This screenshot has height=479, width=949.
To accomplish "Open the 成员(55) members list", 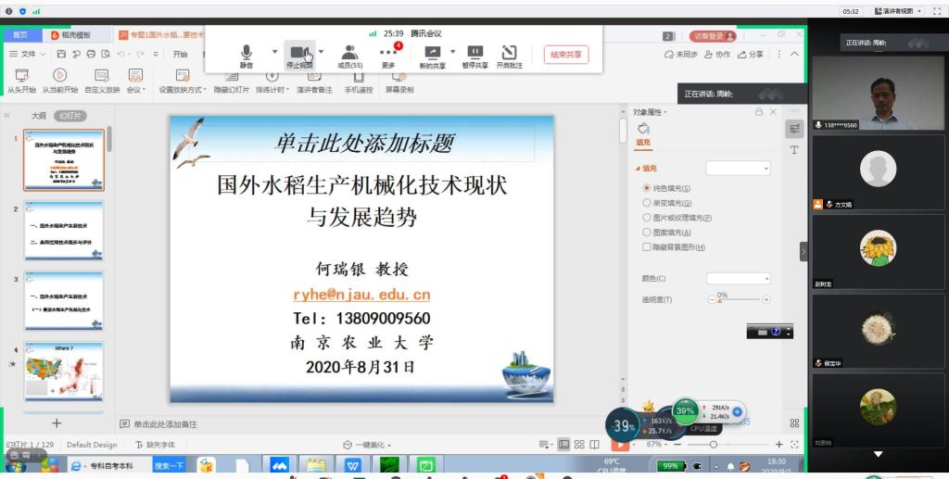I will pyautogui.click(x=349, y=53).
